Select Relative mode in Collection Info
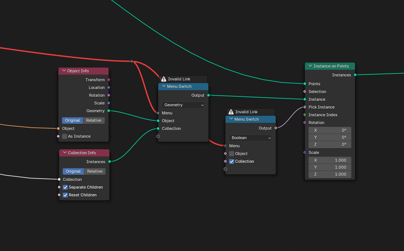This screenshot has height=251, width=404. point(95,171)
